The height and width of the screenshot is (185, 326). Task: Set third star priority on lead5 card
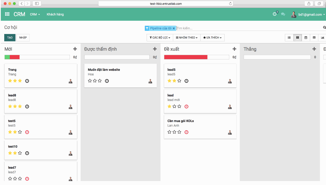(x=179, y=81)
